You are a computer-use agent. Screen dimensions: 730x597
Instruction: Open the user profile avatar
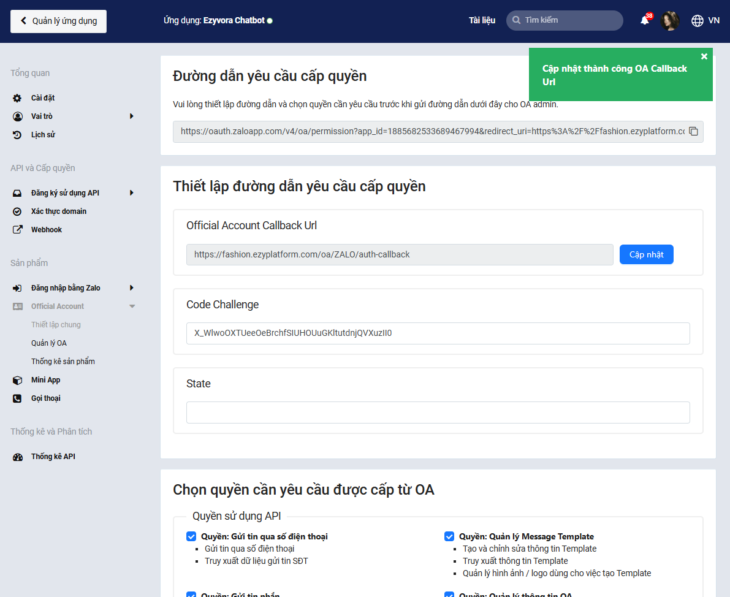(670, 20)
